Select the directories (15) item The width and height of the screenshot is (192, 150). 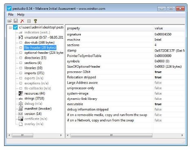click(35, 58)
